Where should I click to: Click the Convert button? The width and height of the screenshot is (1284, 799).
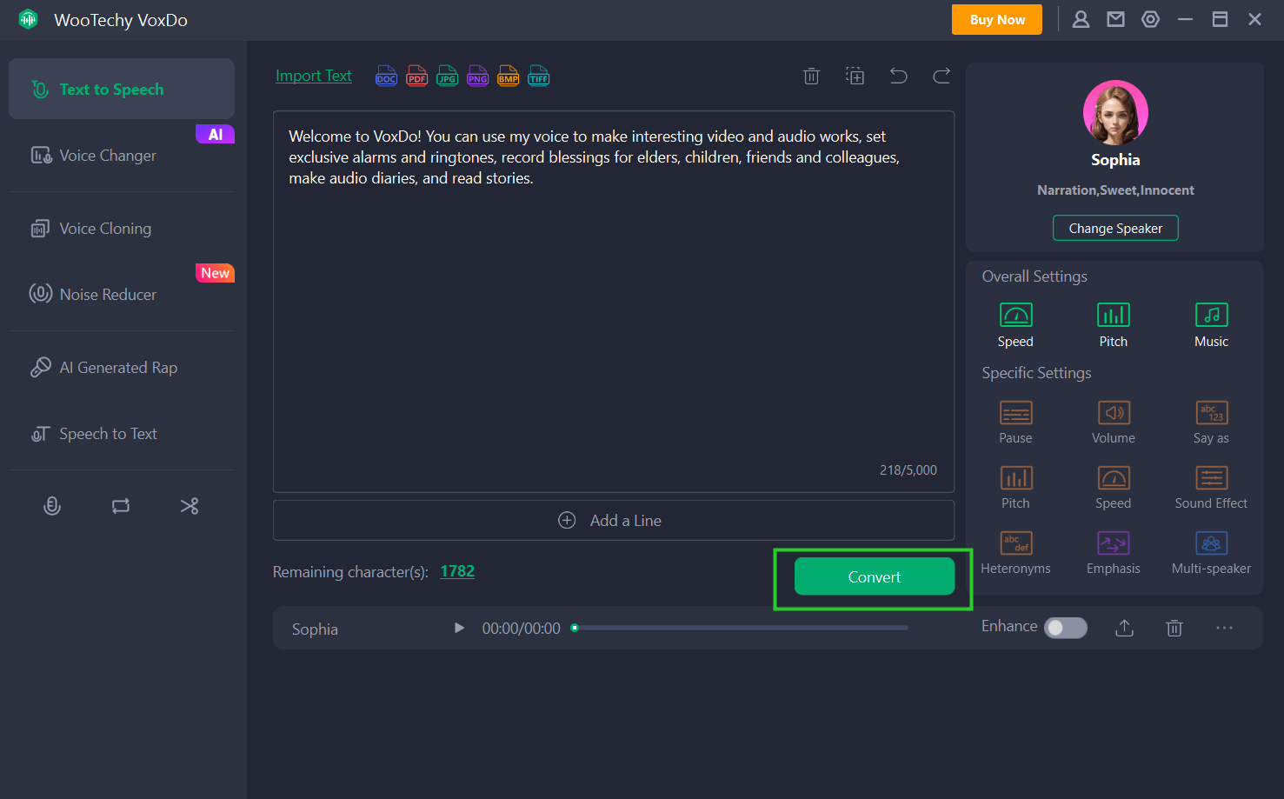pyautogui.click(x=874, y=576)
